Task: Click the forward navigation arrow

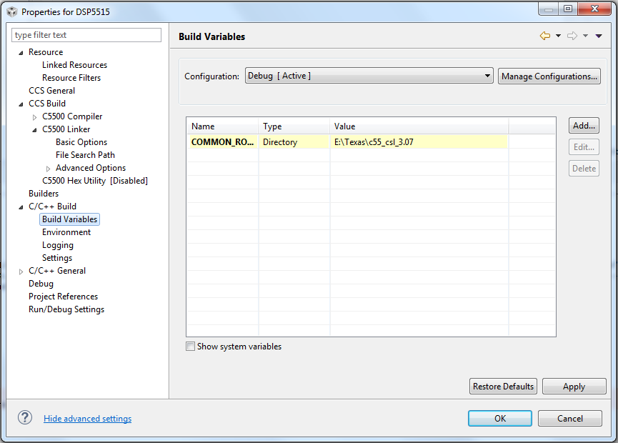Action: tap(572, 36)
